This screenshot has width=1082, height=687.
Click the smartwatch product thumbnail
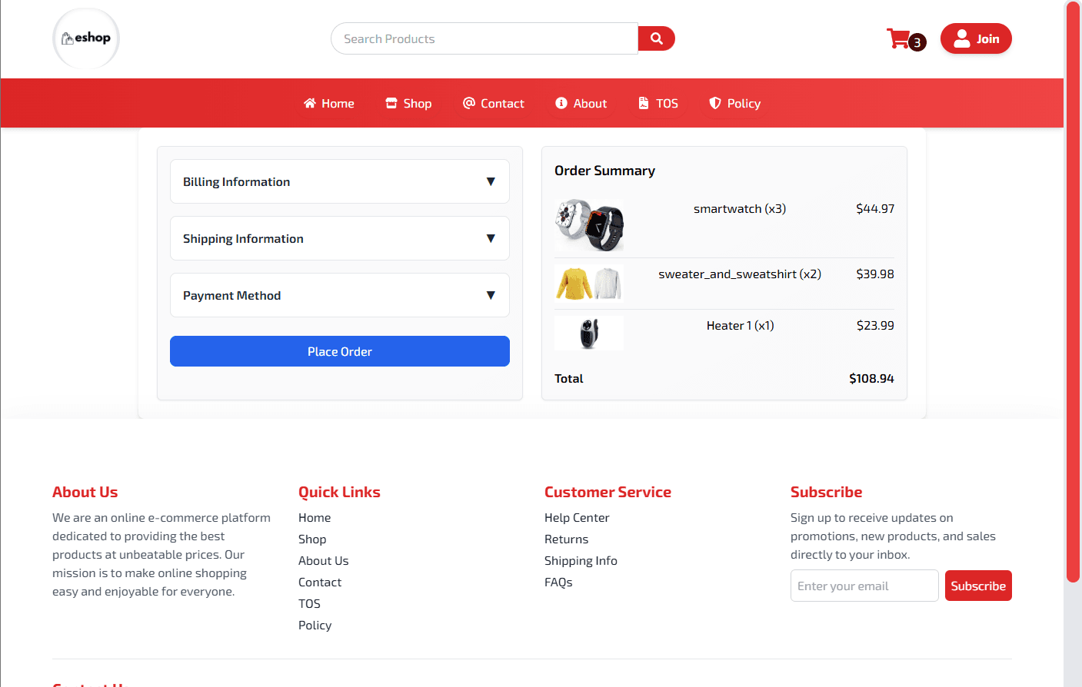click(x=589, y=225)
